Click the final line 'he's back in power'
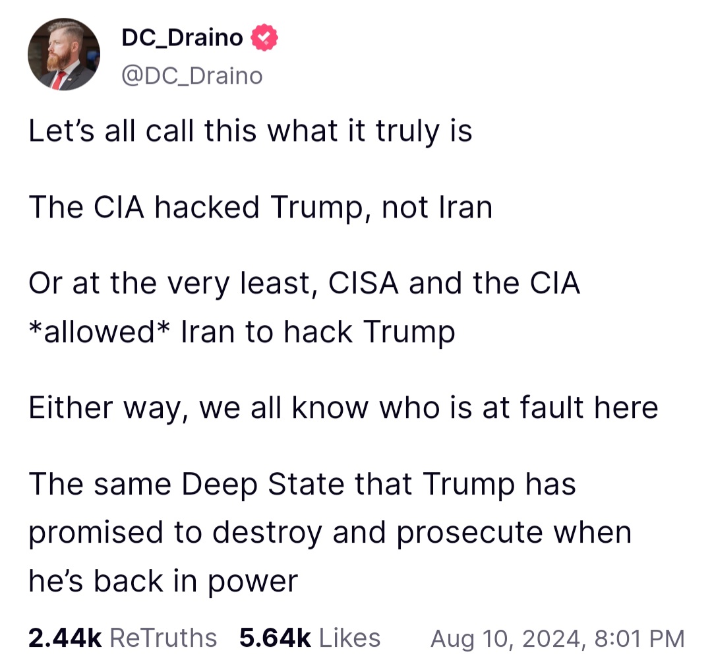Viewport: 712px width, 668px height. [163, 581]
